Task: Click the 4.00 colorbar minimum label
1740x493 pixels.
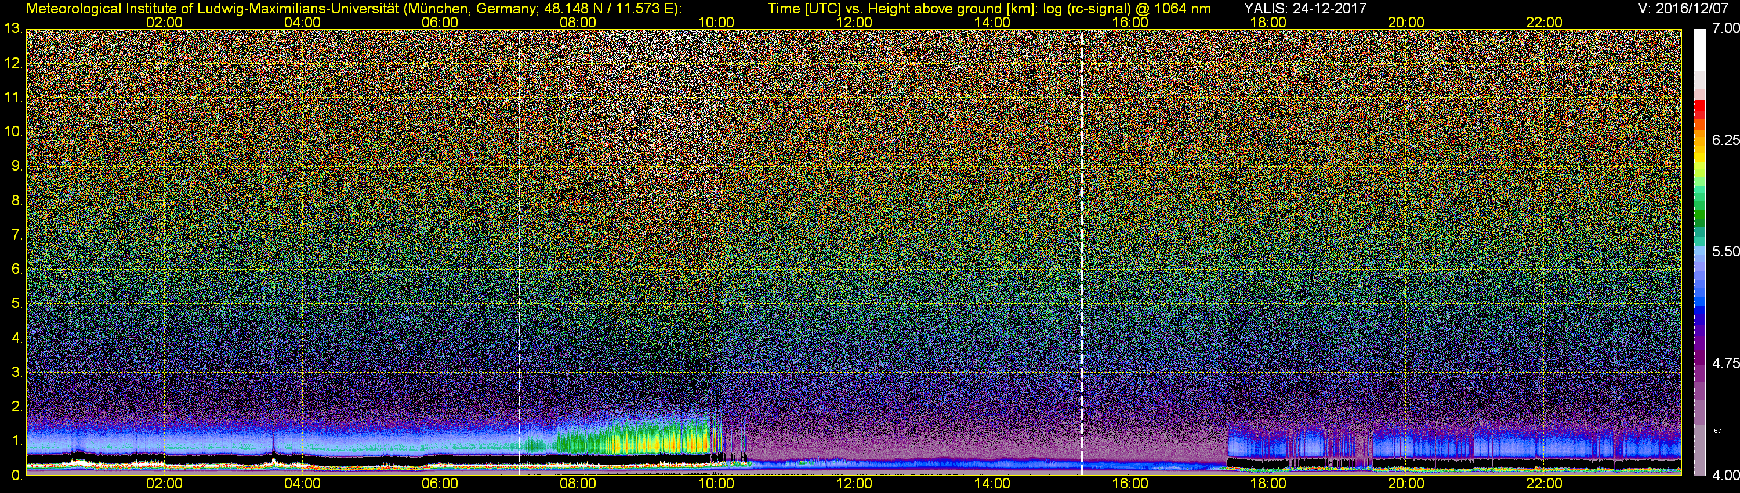Action: pos(1726,476)
